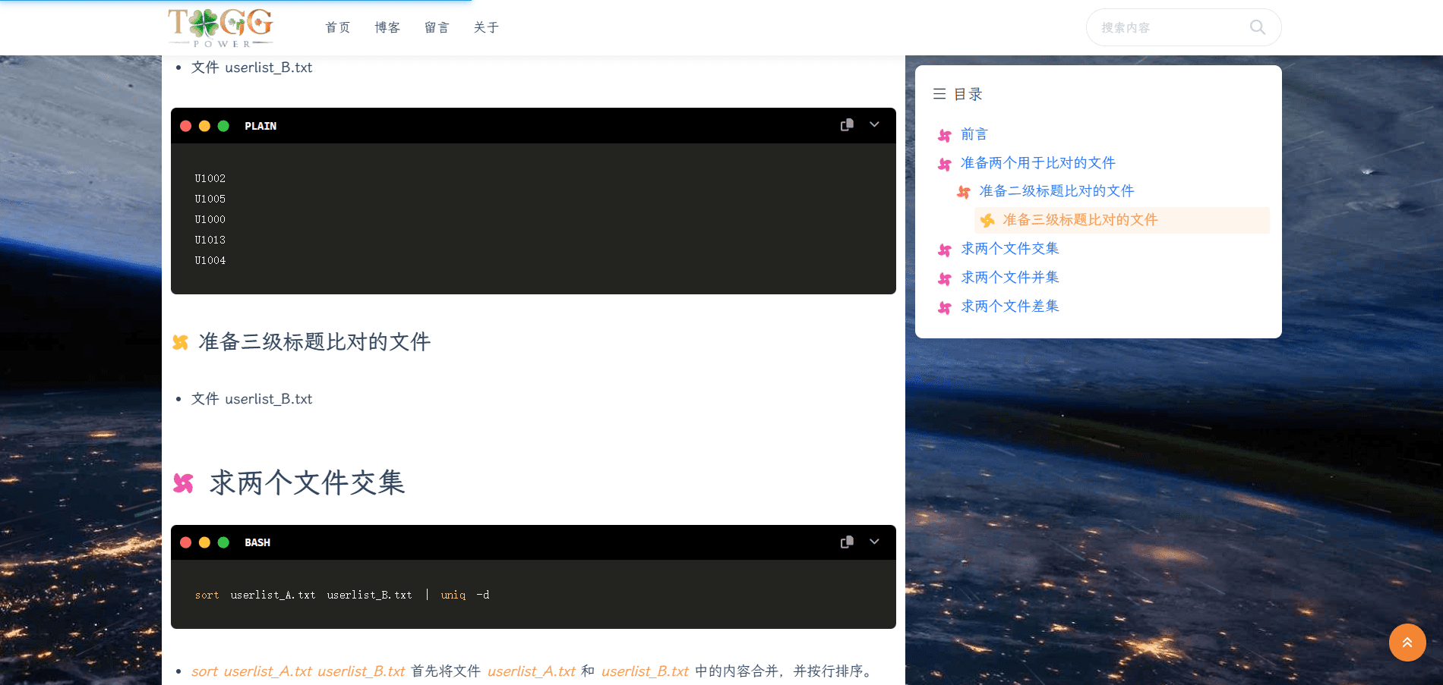Click the PLAIN language label

(260, 126)
